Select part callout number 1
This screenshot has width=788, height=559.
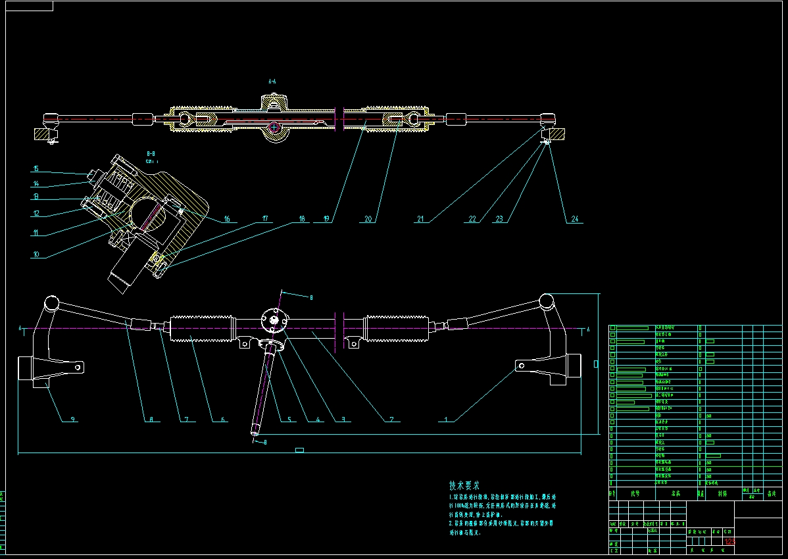click(x=445, y=420)
